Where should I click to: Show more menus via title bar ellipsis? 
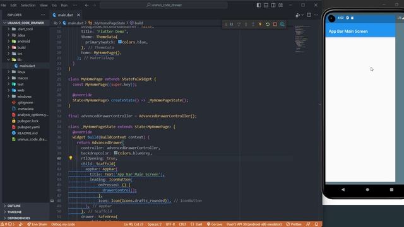[75, 5]
